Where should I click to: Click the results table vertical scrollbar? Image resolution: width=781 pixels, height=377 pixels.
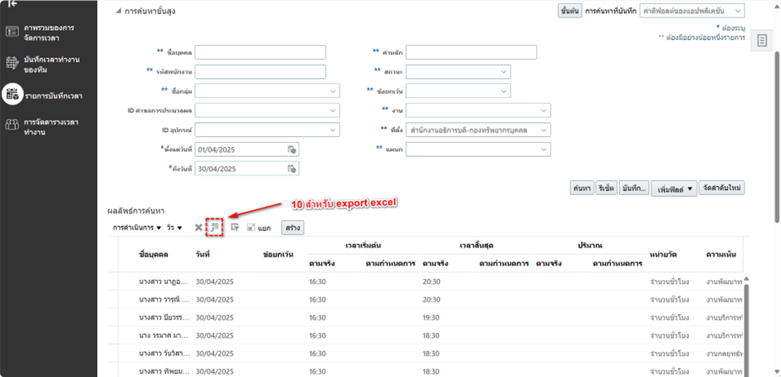click(744, 324)
